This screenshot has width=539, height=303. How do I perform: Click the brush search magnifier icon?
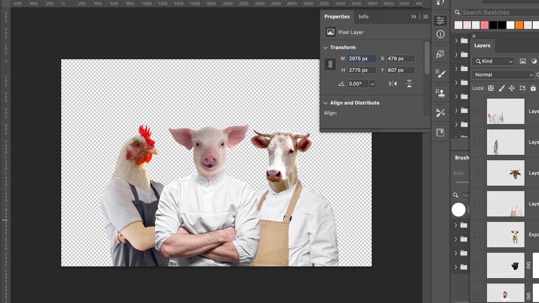click(455, 195)
